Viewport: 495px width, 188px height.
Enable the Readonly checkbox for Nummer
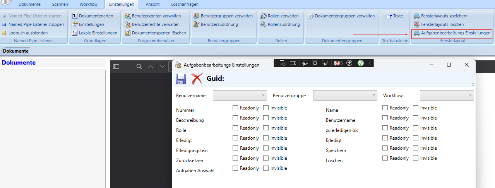(235, 108)
